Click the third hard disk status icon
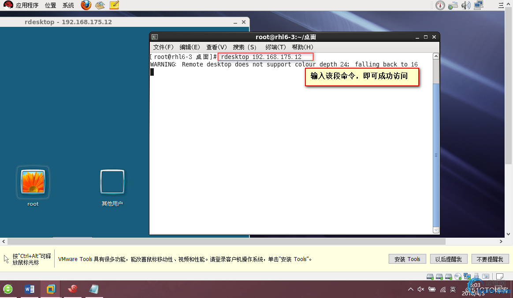This screenshot has width=513, height=298. tap(449, 277)
